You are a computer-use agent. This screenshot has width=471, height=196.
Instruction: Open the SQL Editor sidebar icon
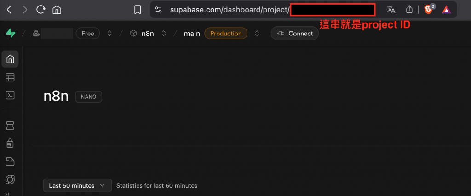(x=10, y=95)
